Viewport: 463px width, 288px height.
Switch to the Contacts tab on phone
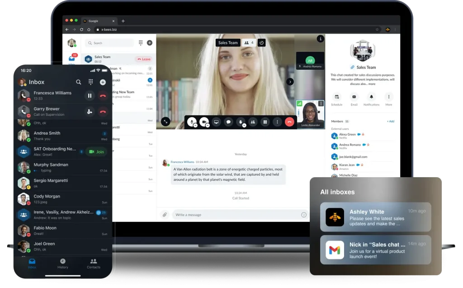[93, 263]
